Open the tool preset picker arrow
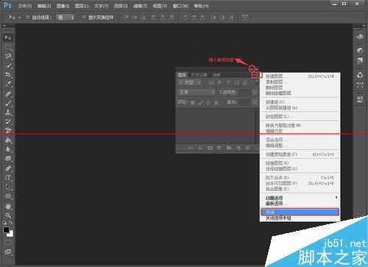Screen dimensions: 368x267 pyautogui.click(x=19, y=17)
